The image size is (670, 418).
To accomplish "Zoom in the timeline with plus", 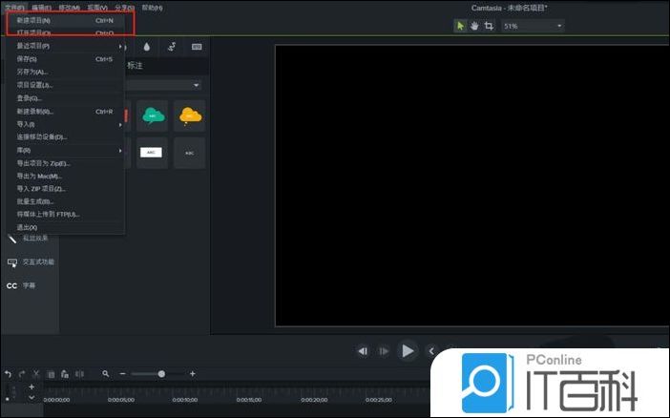I will [193, 374].
